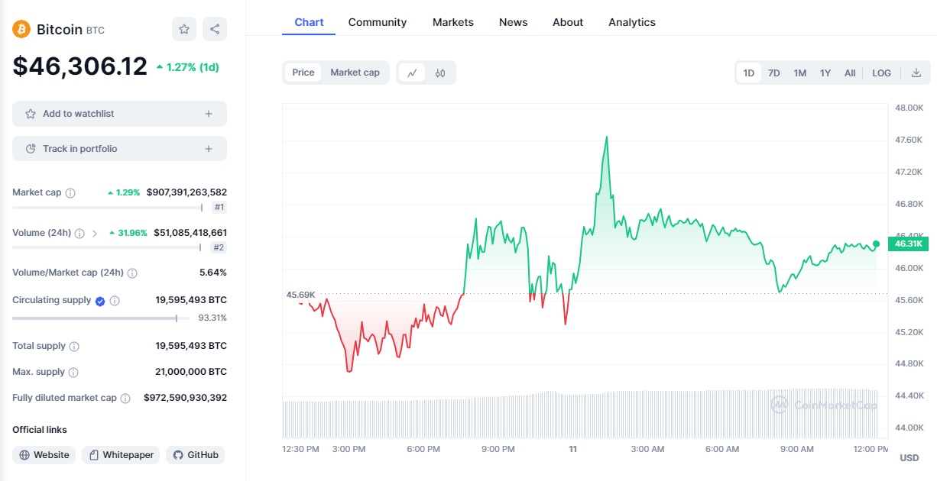
Task: Show Fully diluted market cap info
Action: click(x=125, y=399)
